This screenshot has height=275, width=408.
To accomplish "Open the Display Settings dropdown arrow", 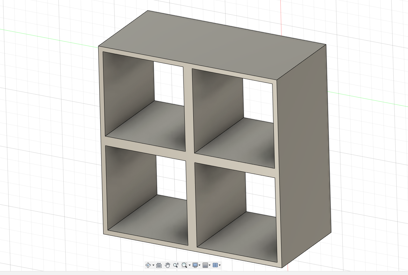I will 199,265.
